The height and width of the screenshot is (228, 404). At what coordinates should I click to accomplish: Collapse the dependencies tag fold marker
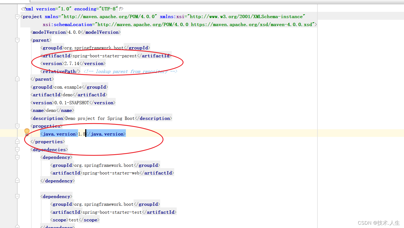coord(17,150)
